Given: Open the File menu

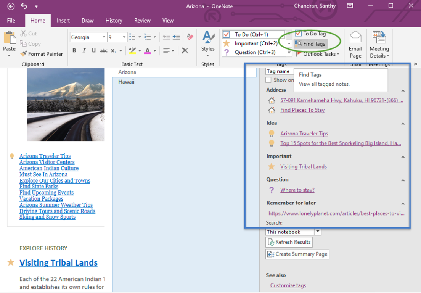Looking at the screenshot, I should click(x=11, y=20).
